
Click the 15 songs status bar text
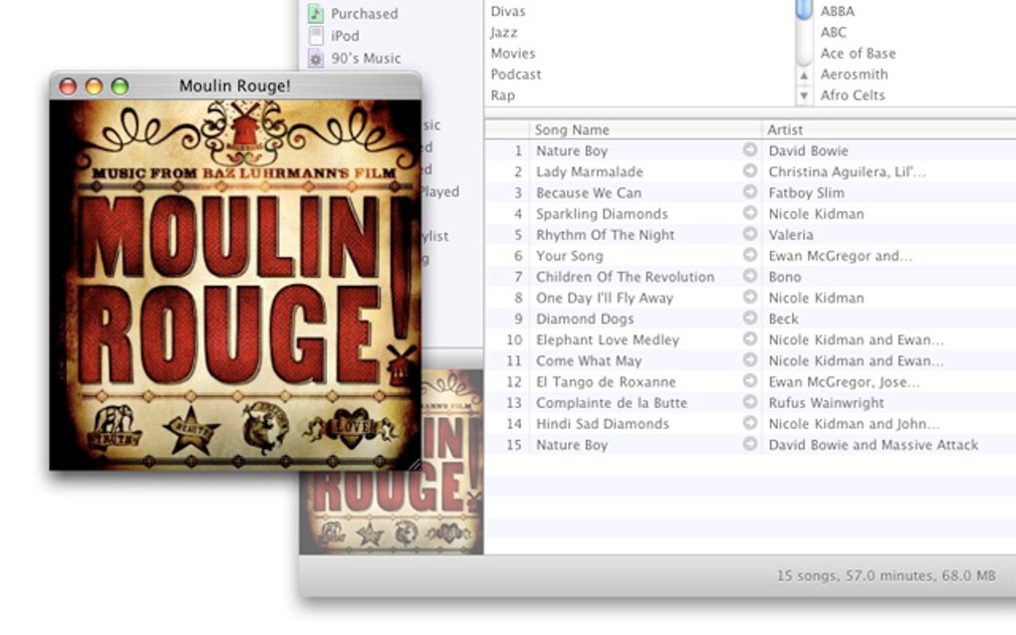[886, 575]
